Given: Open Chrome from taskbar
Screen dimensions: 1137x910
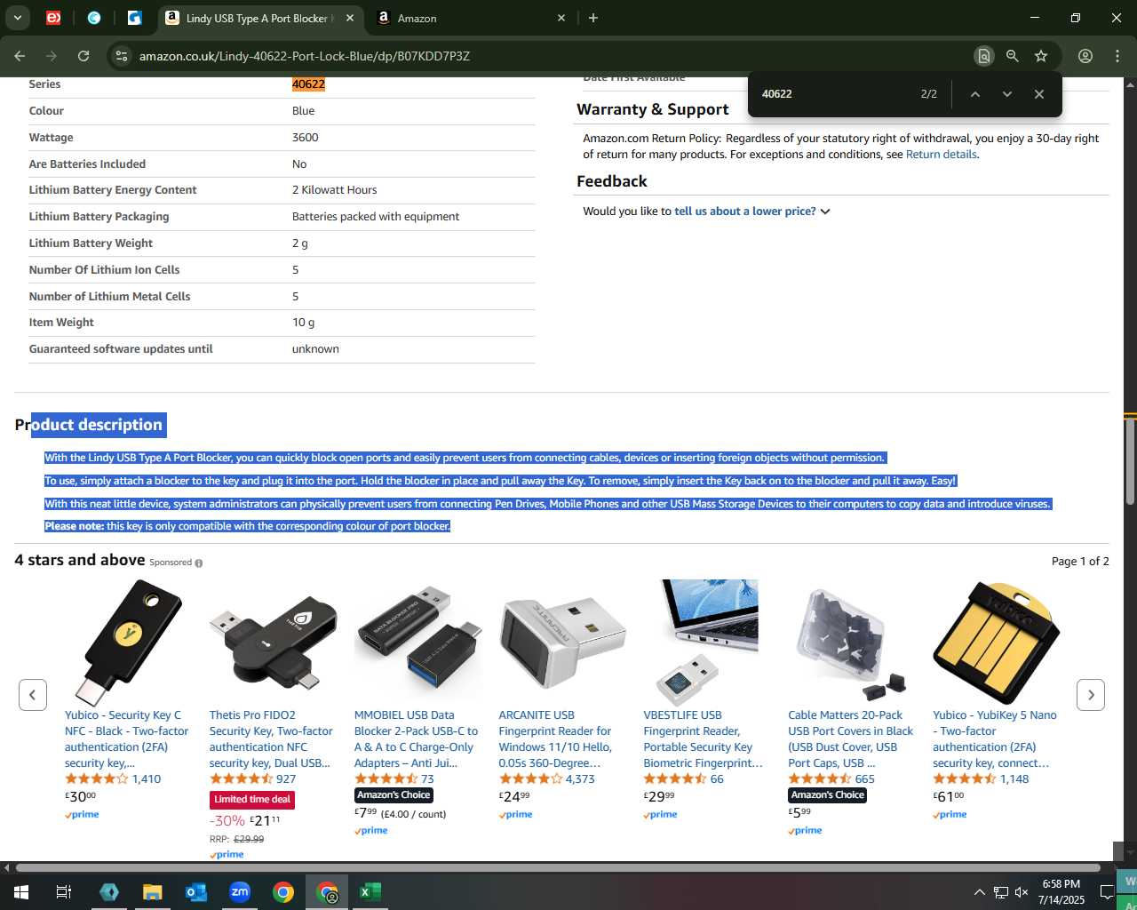Looking at the screenshot, I should tap(283, 892).
